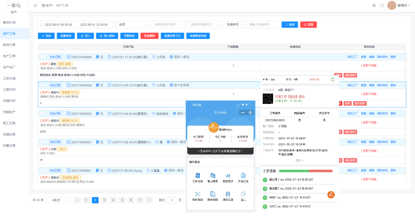The width and height of the screenshot is (415, 221).
Task: Click the 退出 logout icon
Action: click(243, 194)
